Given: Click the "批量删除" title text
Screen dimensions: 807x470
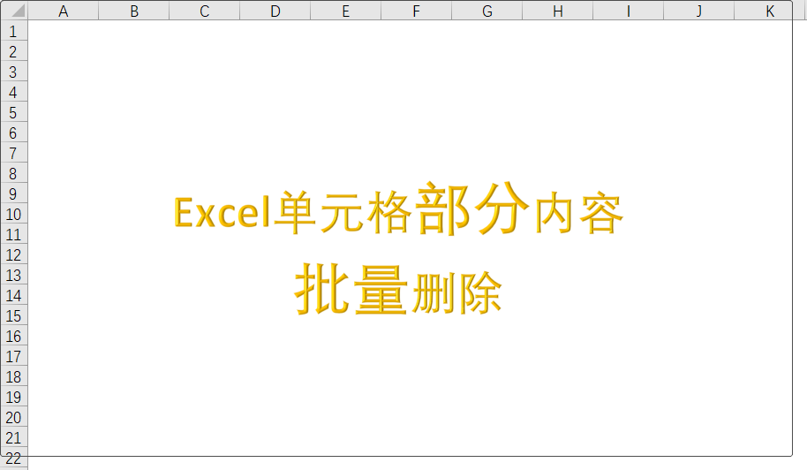Looking at the screenshot, I should 398,289.
